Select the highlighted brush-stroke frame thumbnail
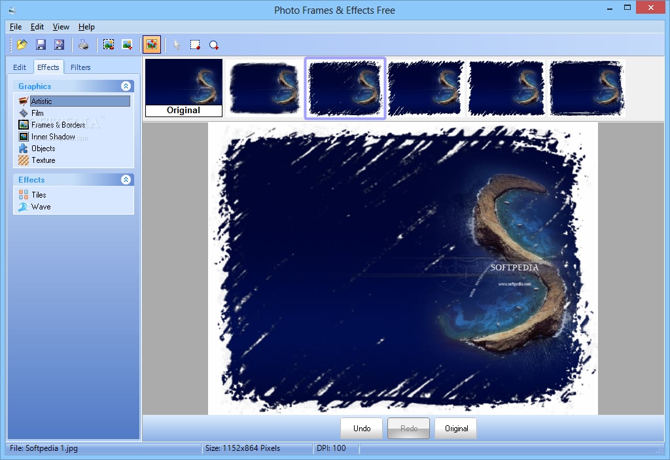Image resolution: width=670 pixels, height=460 pixels. click(345, 88)
